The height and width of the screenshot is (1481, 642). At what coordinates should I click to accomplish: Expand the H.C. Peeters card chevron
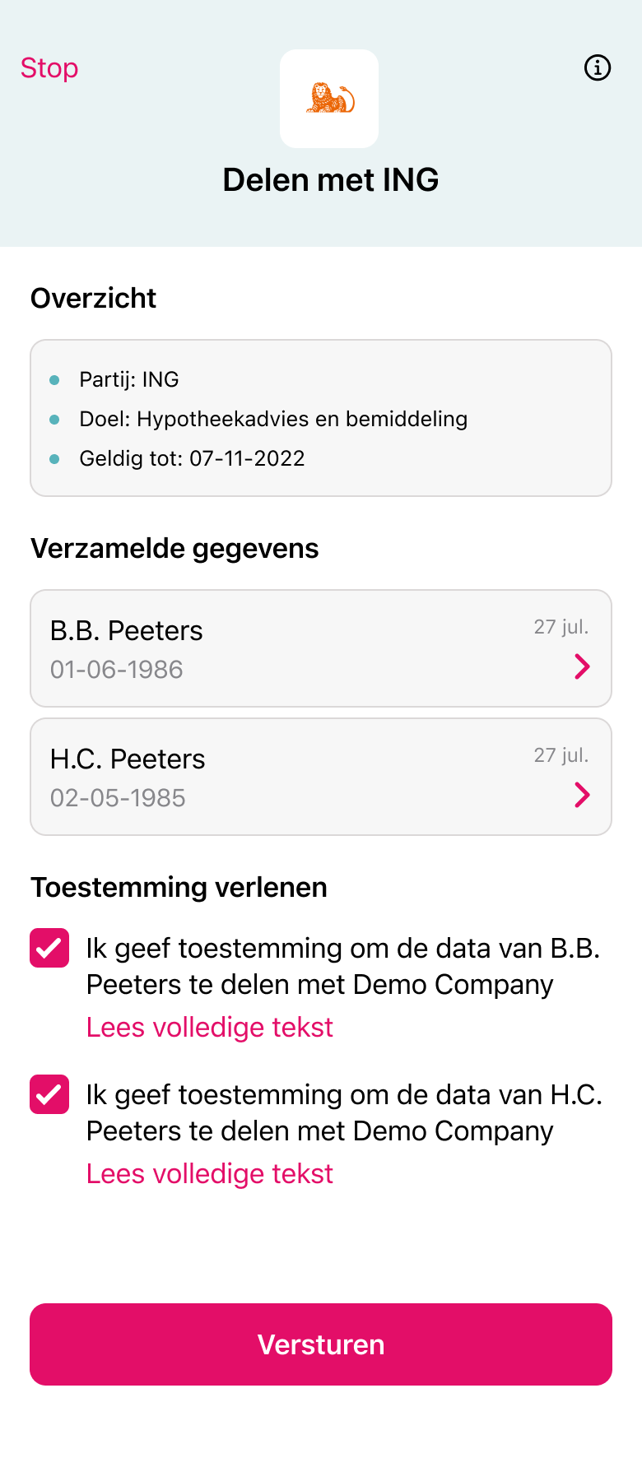tap(582, 795)
